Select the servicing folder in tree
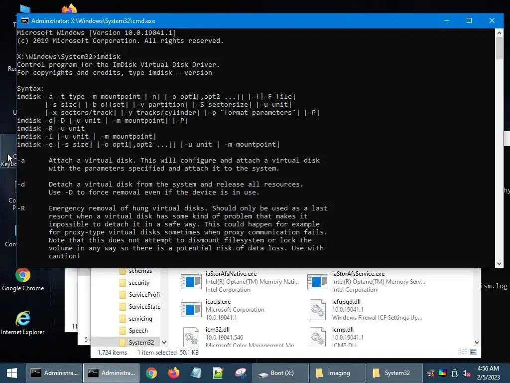 coord(140,319)
